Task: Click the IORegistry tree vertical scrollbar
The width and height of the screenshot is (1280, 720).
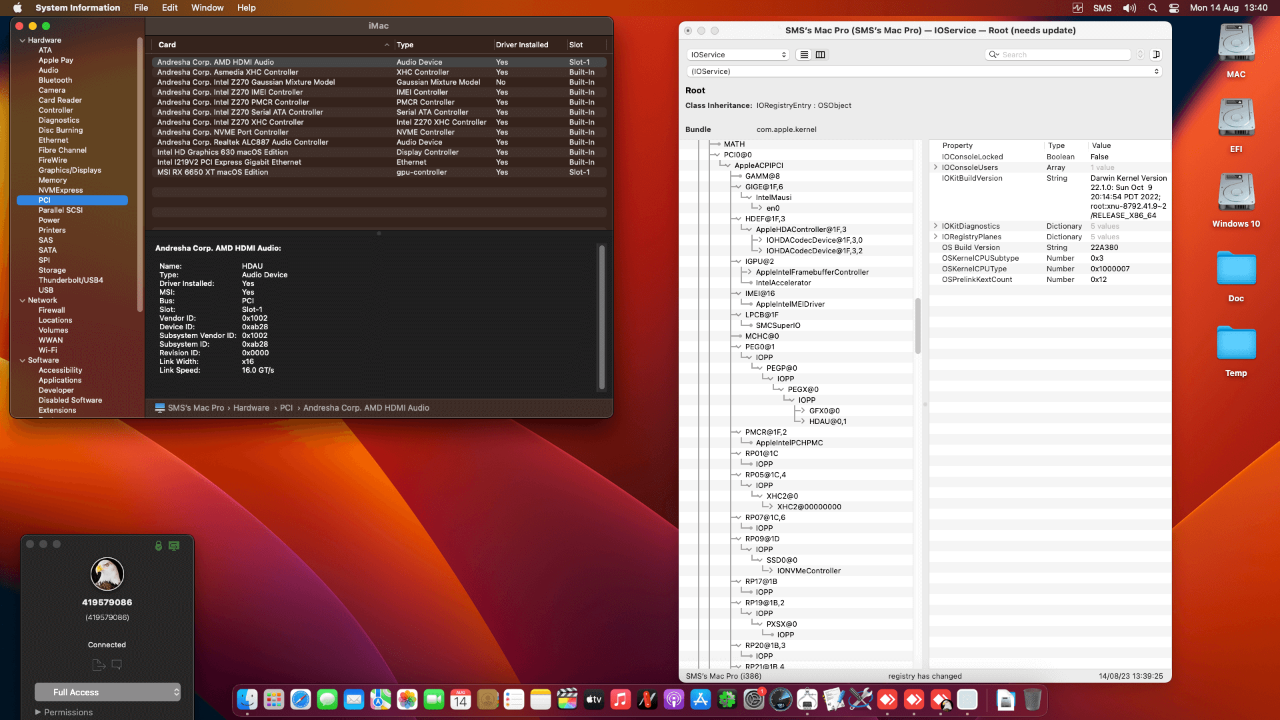Action: tap(918, 327)
